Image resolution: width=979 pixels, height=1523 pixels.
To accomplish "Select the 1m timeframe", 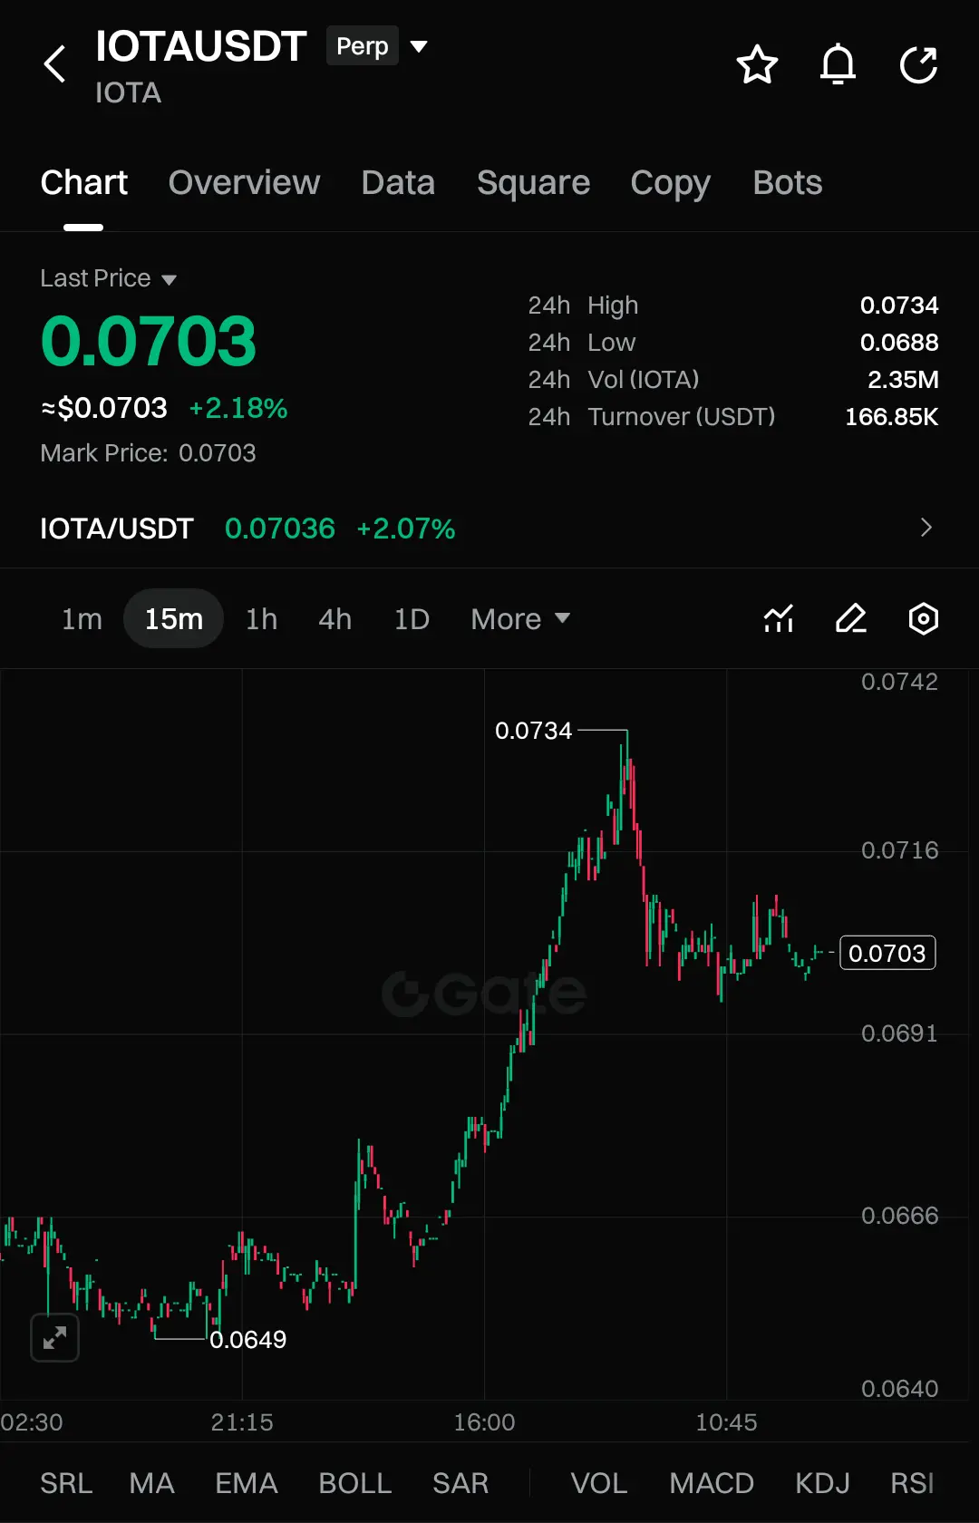I will tap(82, 619).
